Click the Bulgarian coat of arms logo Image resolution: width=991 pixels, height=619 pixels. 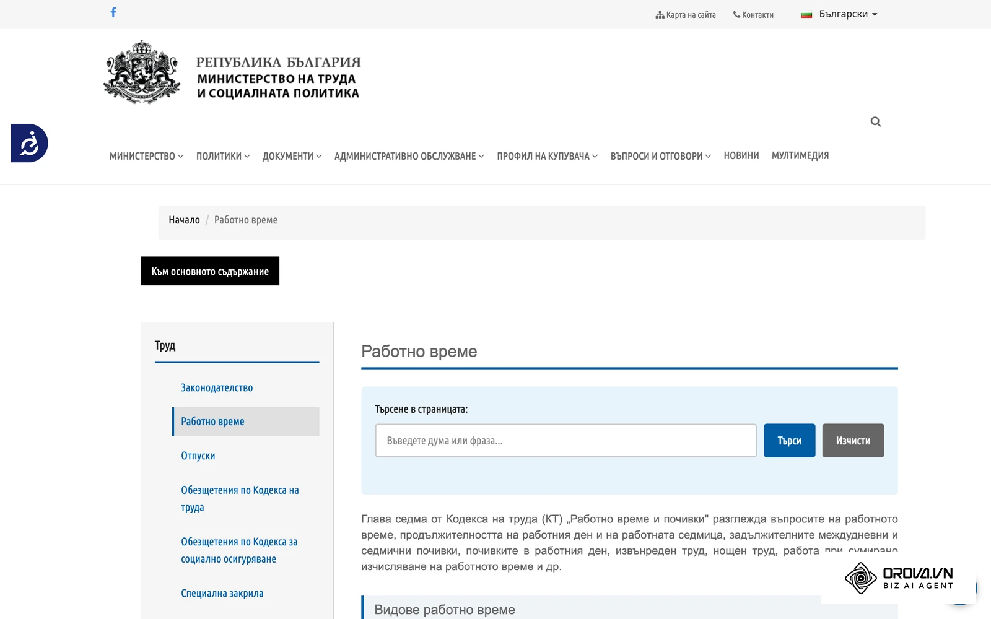(x=142, y=72)
